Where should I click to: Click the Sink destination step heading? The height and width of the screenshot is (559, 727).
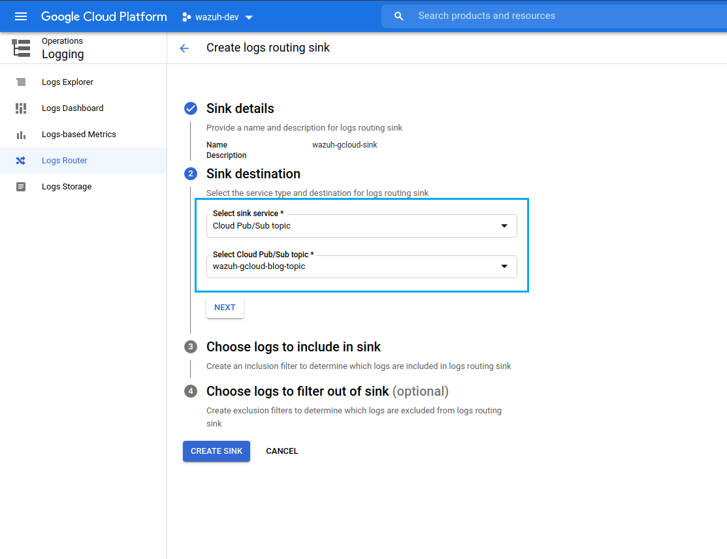click(x=253, y=174)
